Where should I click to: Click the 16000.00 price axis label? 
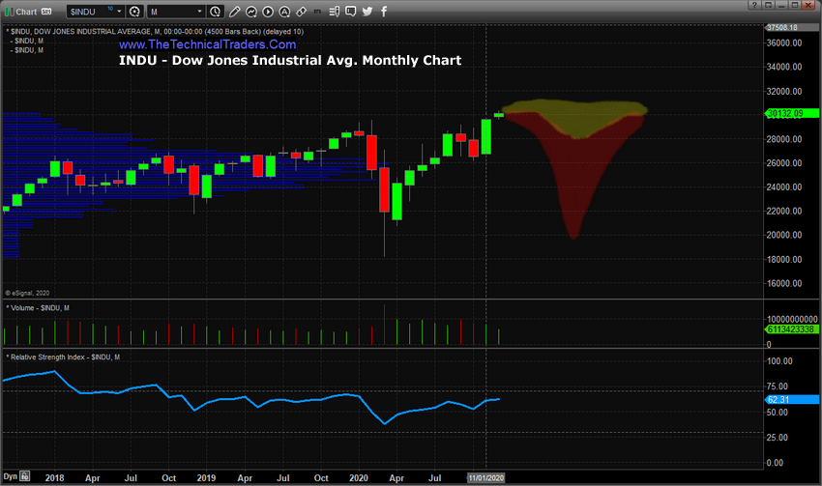784,283
